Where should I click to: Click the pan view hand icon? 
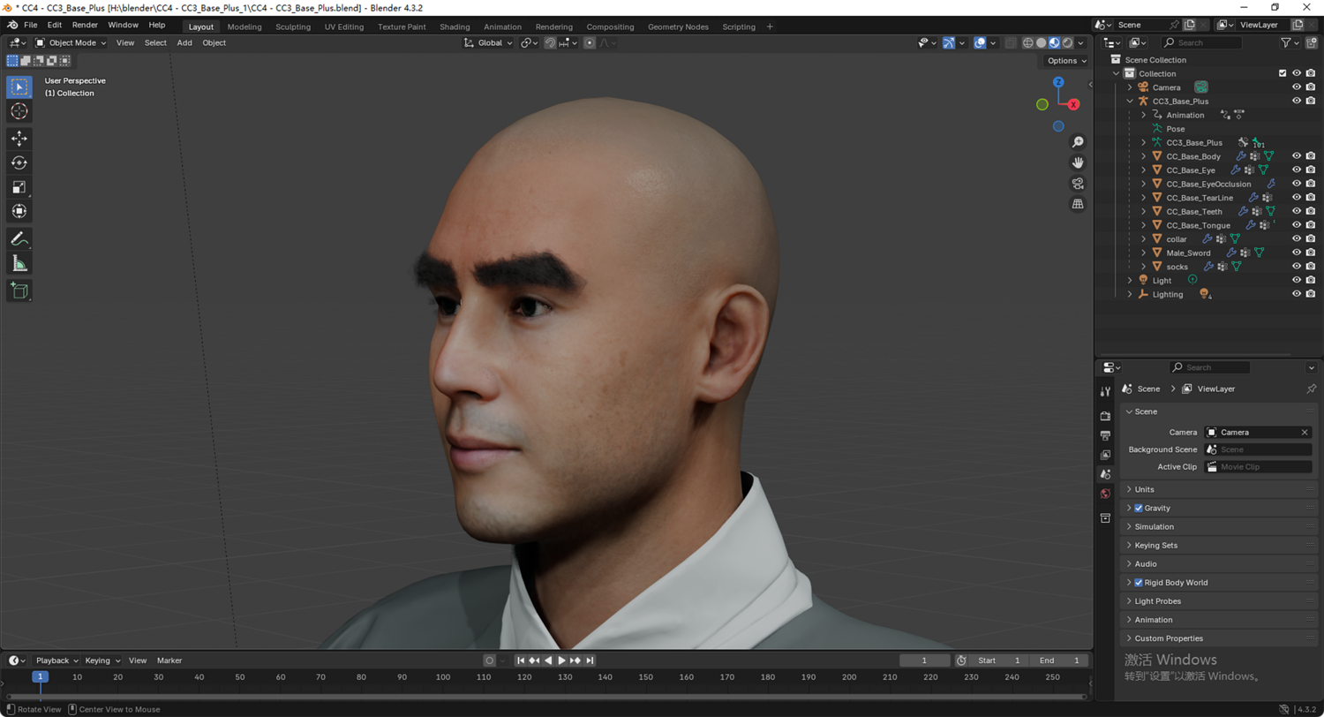pyautogui.click(x=1078, y=162)
